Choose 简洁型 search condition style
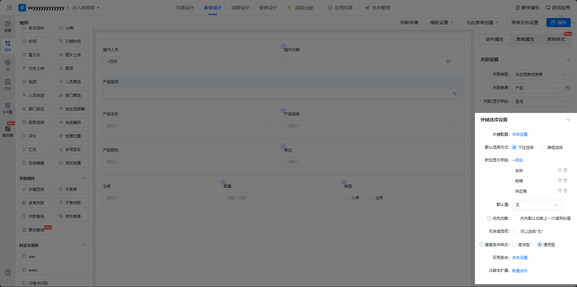577x287 pixels. pyautogui.click(x=514, y=245)
